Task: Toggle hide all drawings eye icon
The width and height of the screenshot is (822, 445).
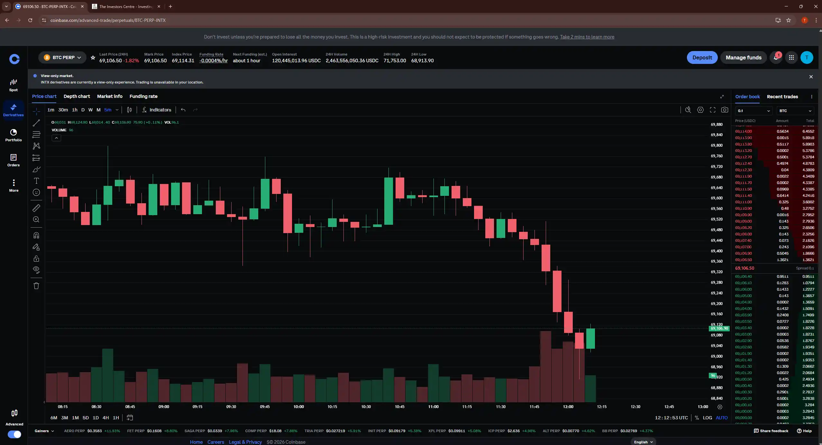Action: click(x=36, y=270)
